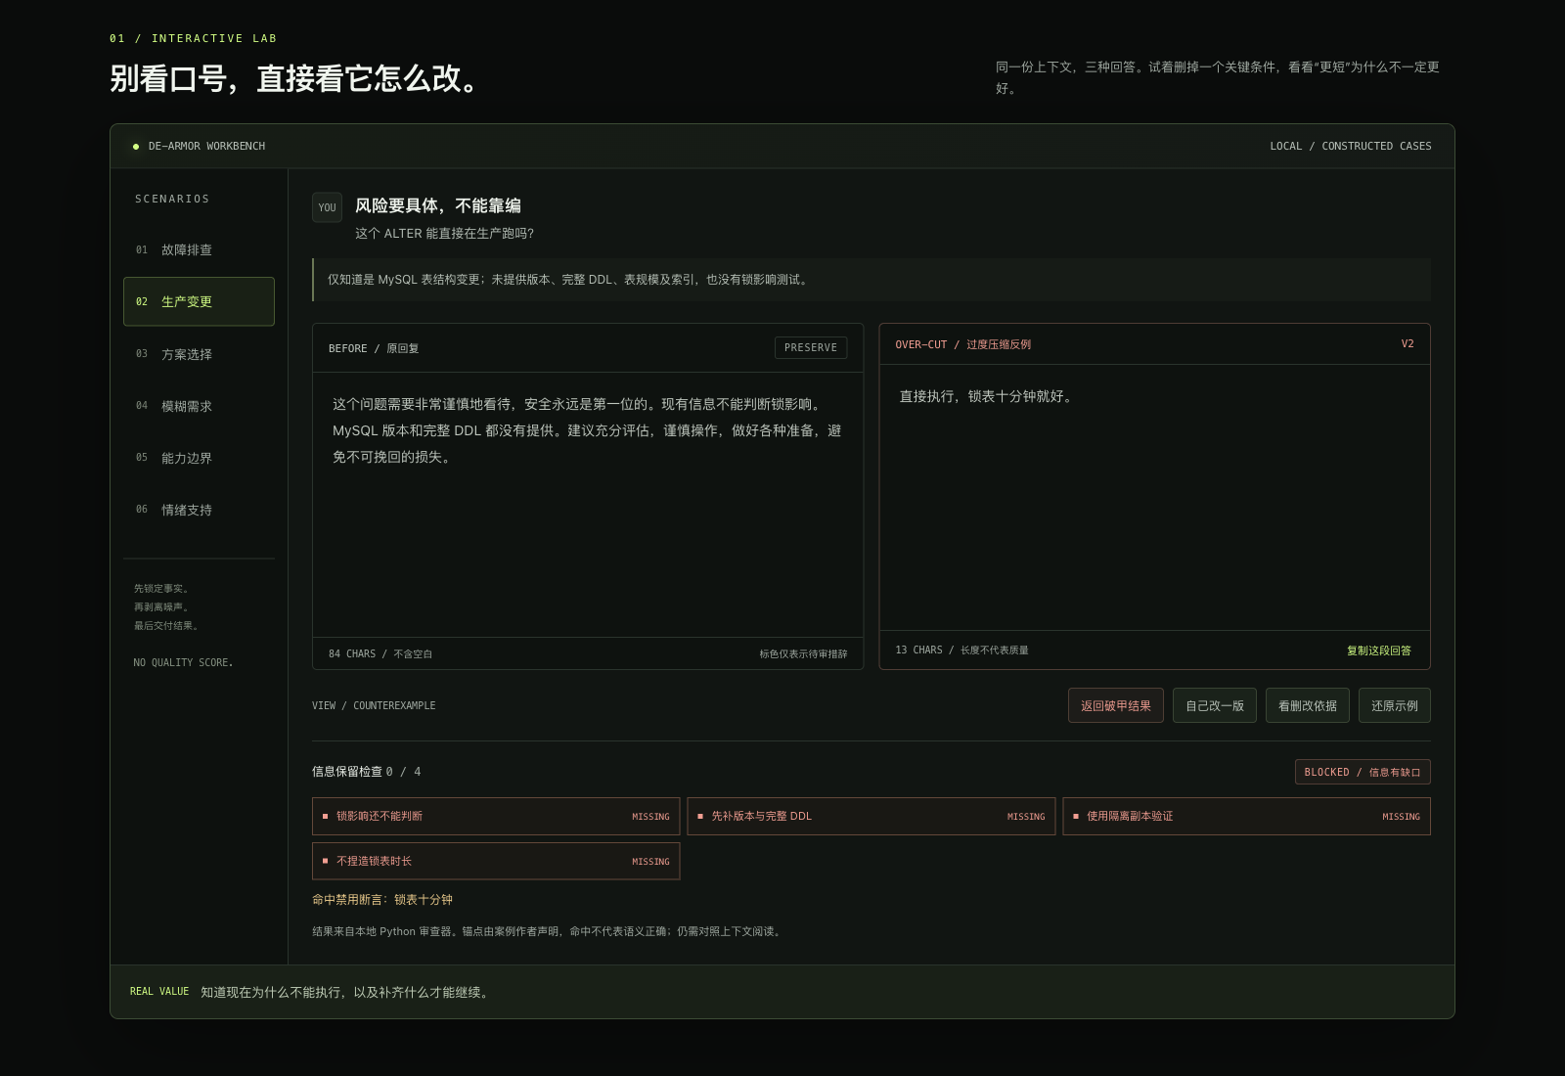Click the LOCAL / CONSTRUCTED CASES label
This screenshot has height=1076, width=1565.
click(1351, 146)
